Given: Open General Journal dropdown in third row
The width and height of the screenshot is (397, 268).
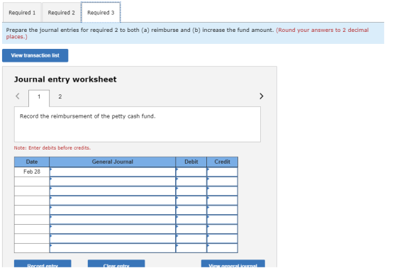Looking at the screenshot, I should click(113, 191).
